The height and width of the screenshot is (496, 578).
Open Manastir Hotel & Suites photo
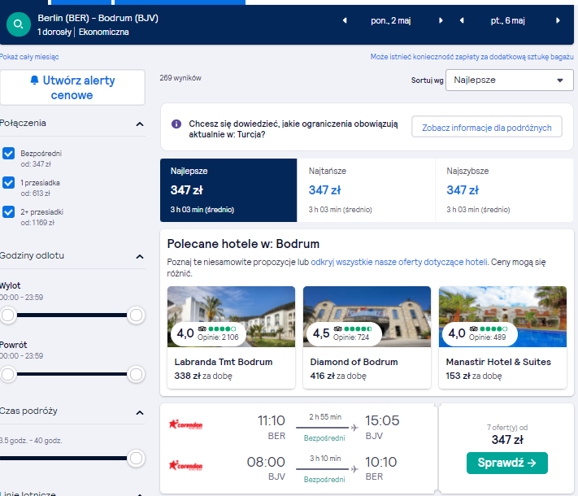(502, 317)
